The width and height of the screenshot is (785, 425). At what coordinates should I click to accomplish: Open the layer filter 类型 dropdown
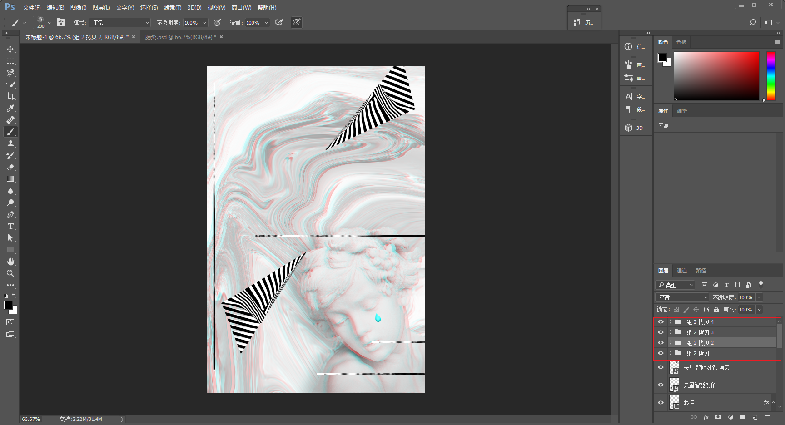pos(675,285)
